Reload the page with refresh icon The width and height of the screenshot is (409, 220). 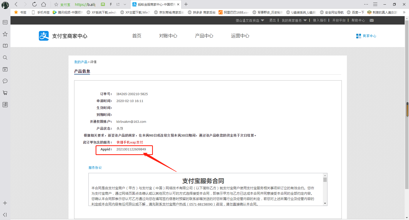coord(35,4)
